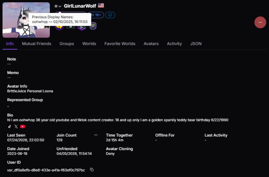Click the Note field dash
The height and width of the screenshot is (177, 269).
(x=9, y=64)
